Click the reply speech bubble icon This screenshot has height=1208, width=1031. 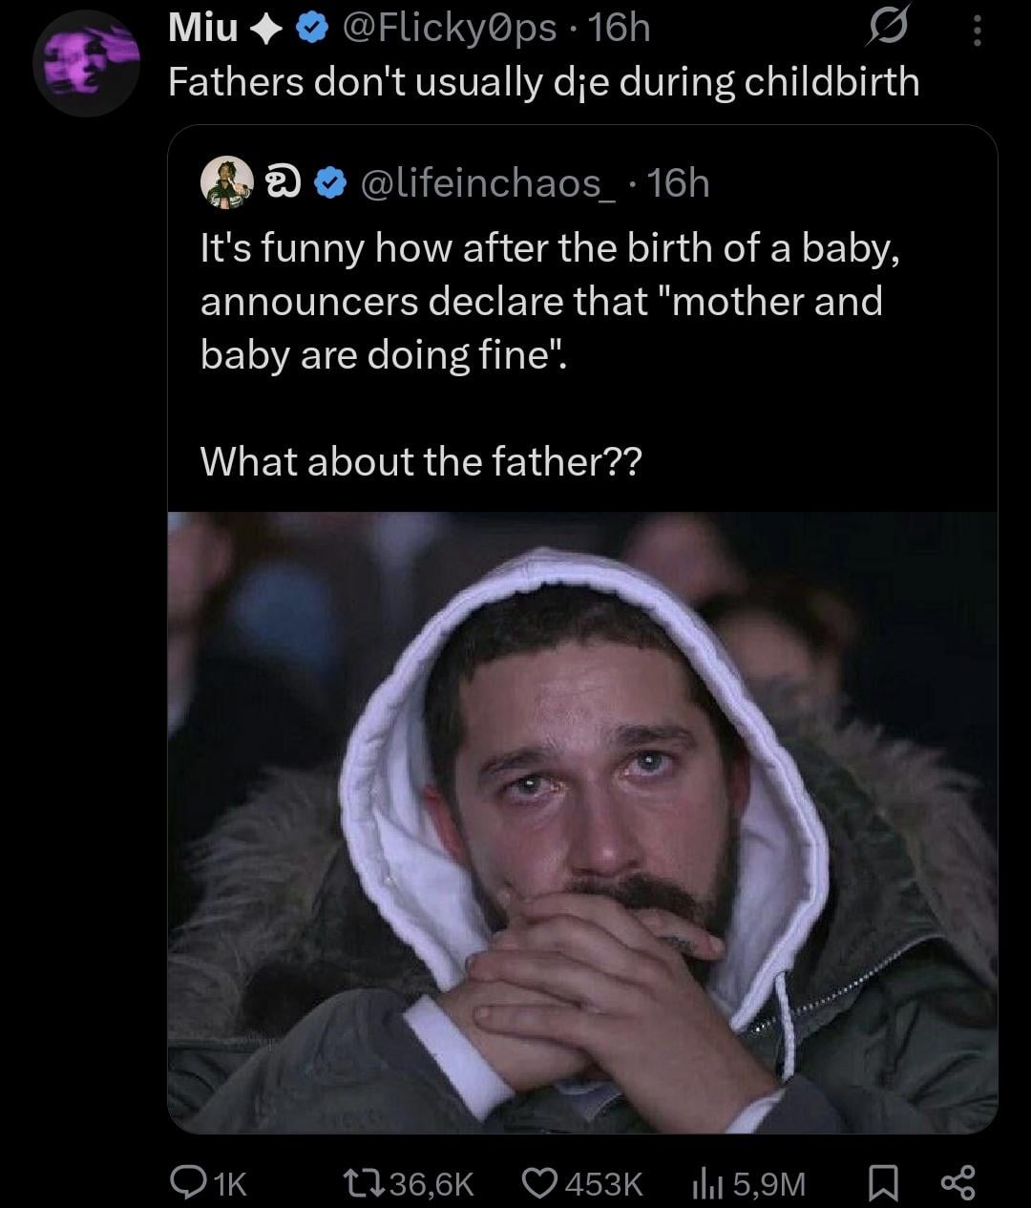(184, 1184)
